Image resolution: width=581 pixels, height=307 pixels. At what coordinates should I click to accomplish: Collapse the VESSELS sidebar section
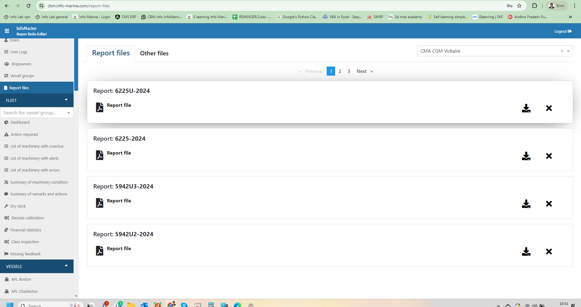coord(66,266)
